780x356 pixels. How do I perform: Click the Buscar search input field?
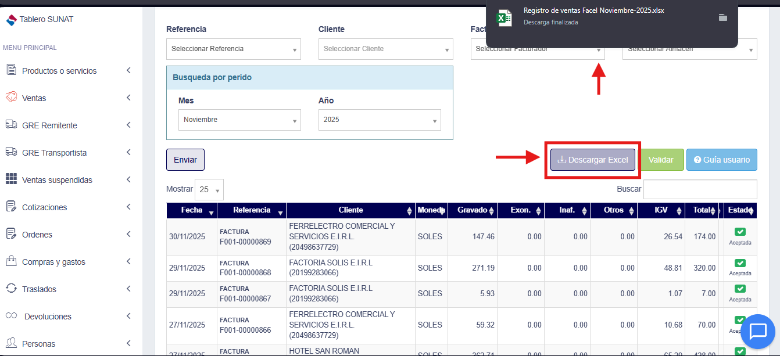[x=700, y=189]
